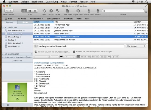Open the Trunk icon
Image resolution: width=151 pixels, height=110 pixels.
[58, 11]
